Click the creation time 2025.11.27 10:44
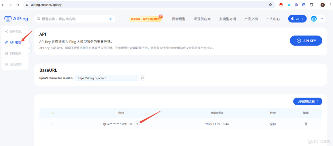This screenshot has width=333, height=146. (x=217, y=124)
